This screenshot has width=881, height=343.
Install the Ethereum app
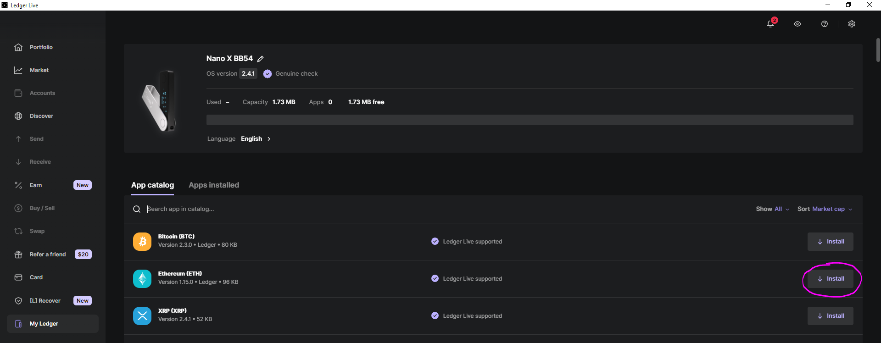(831, 279)
